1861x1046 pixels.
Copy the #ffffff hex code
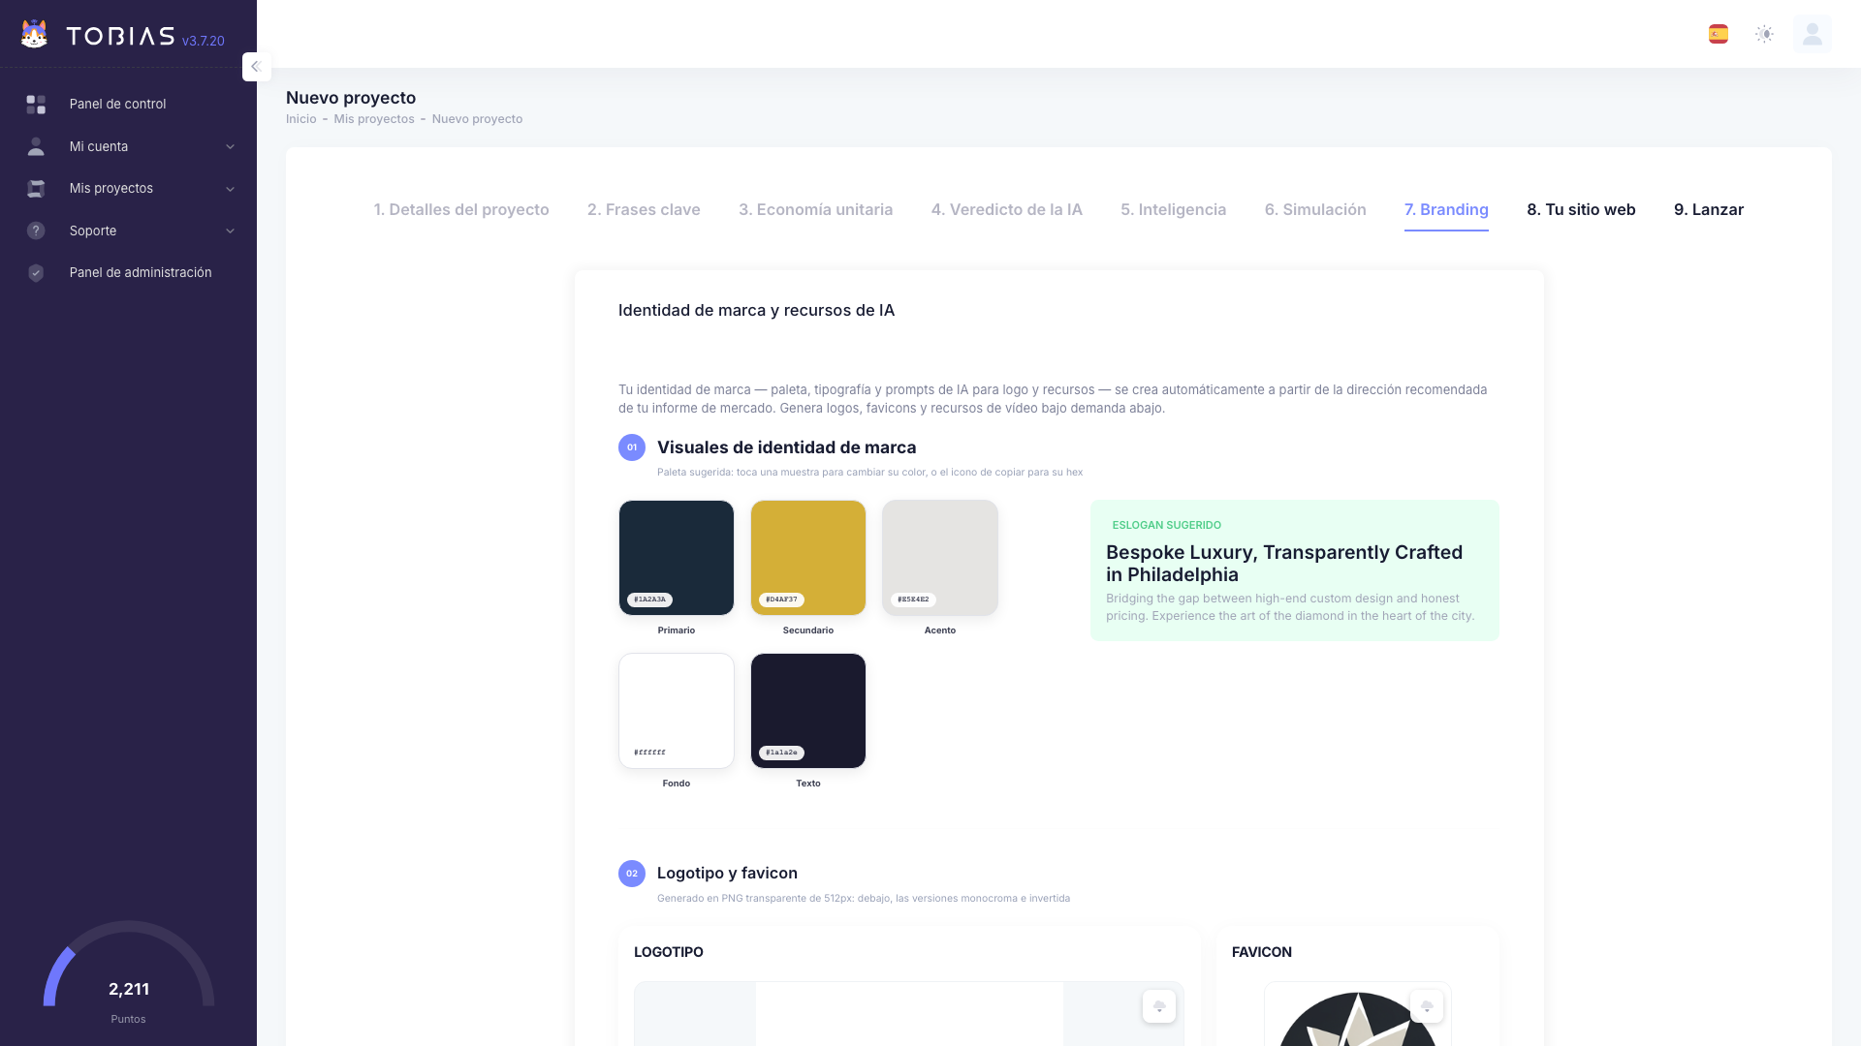coord(650,753)
